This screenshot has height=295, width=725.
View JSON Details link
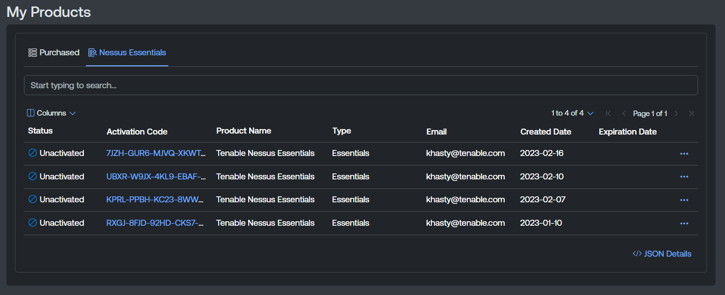pyautogui.click(x=662, y=254)
